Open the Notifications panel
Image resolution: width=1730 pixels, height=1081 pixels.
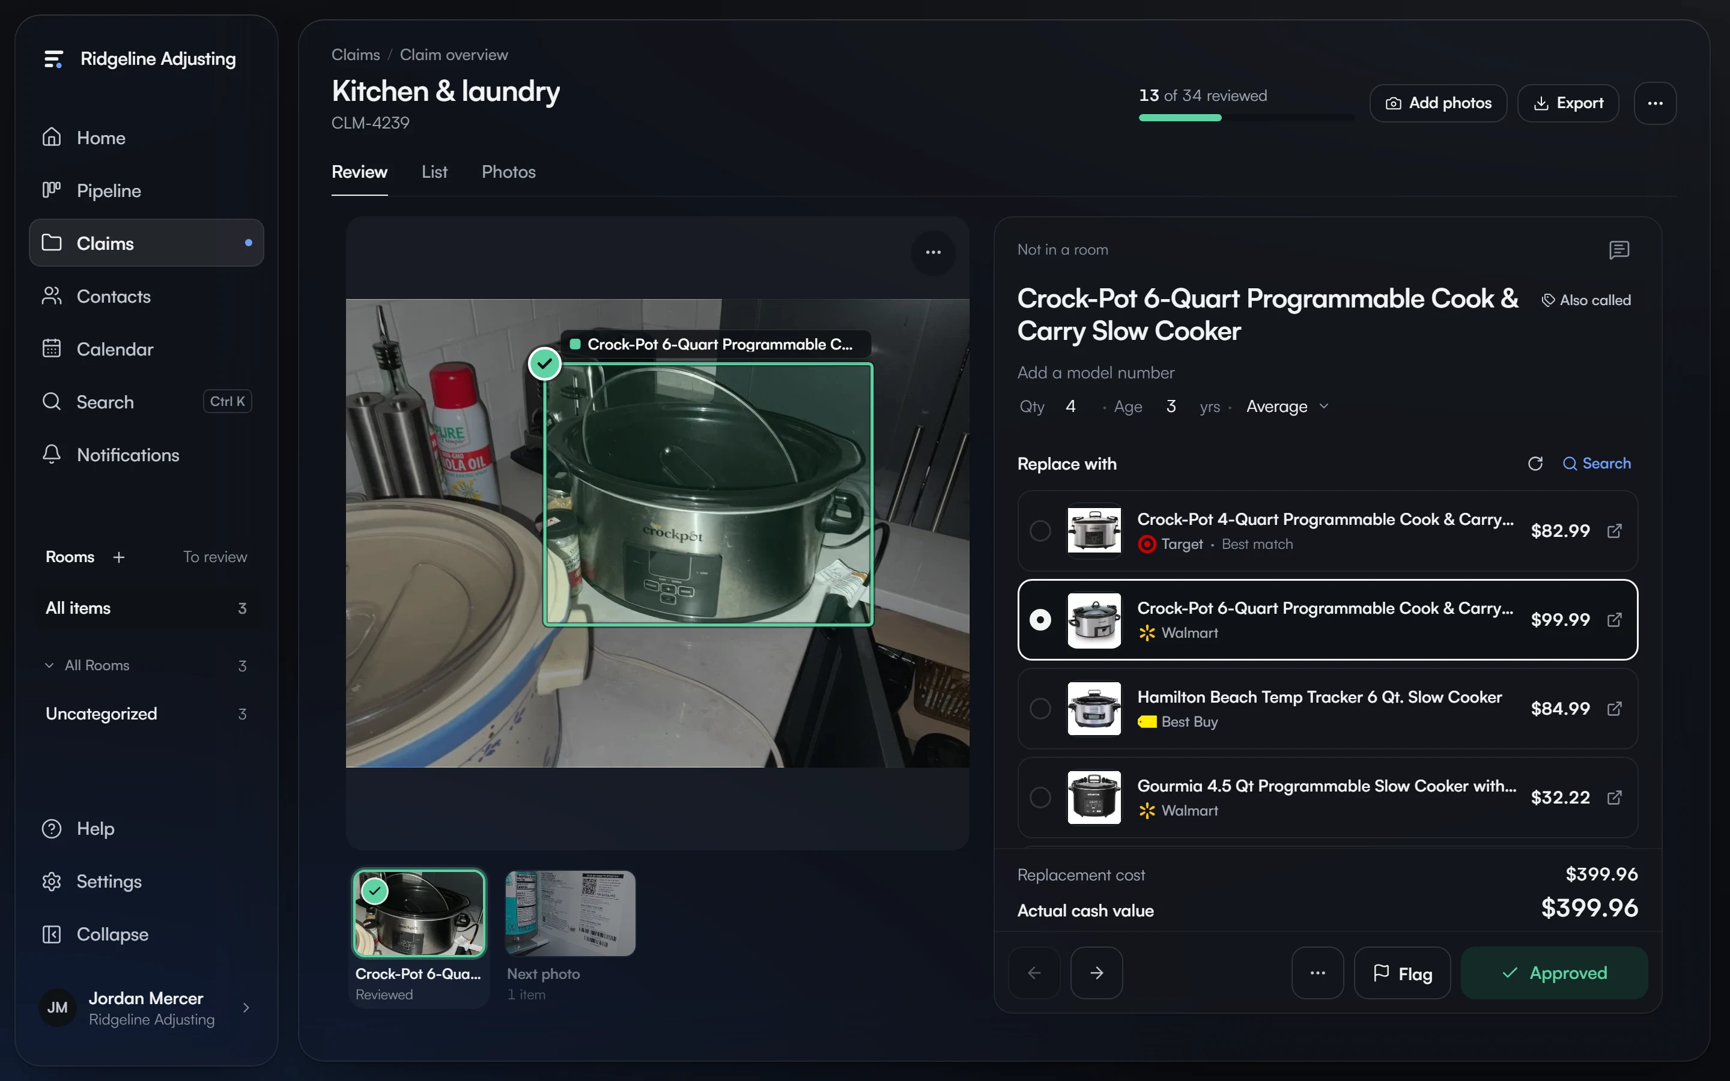pyautogui.click(x=146, y=455)
